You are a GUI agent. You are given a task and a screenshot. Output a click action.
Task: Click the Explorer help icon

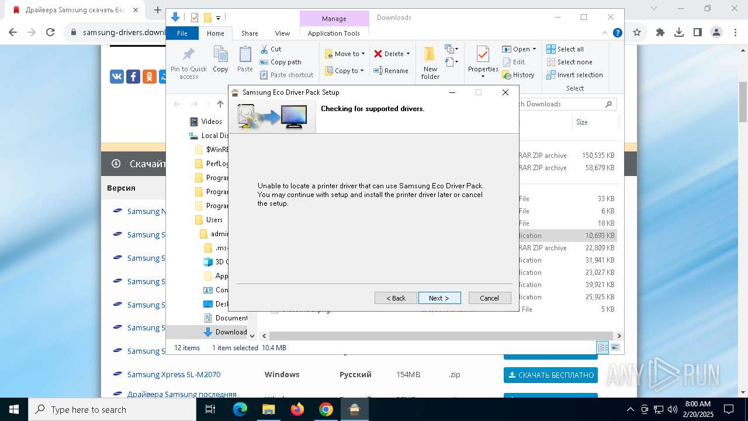click(x=617, y=33)
